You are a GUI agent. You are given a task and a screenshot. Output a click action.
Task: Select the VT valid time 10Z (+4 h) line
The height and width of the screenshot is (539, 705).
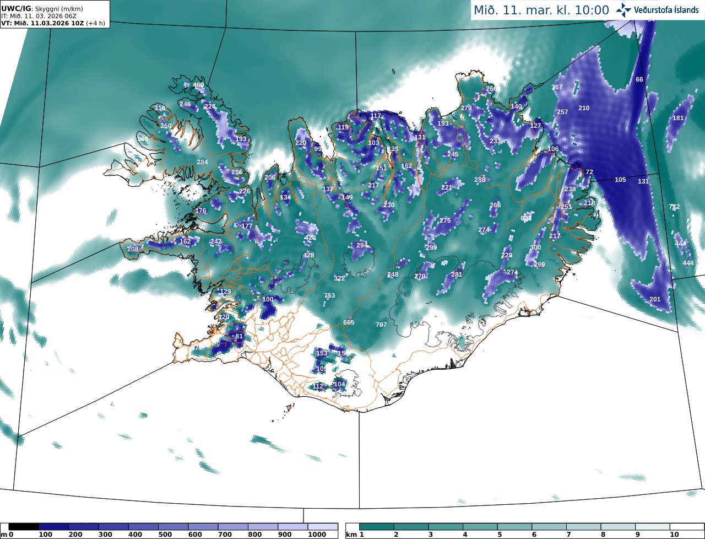coord(53,23)
